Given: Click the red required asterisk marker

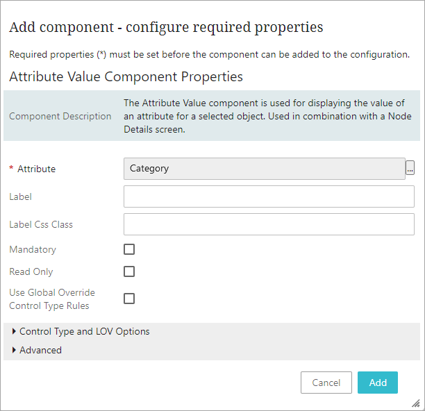Looking at the screenshot, I should (x=11, y=168).
